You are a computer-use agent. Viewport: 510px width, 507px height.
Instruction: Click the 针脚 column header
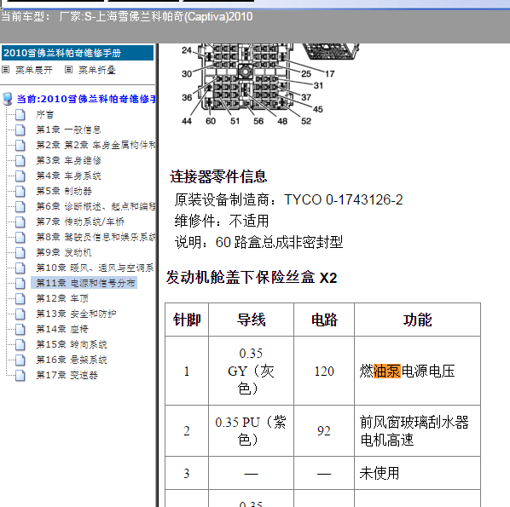[187, 320]
